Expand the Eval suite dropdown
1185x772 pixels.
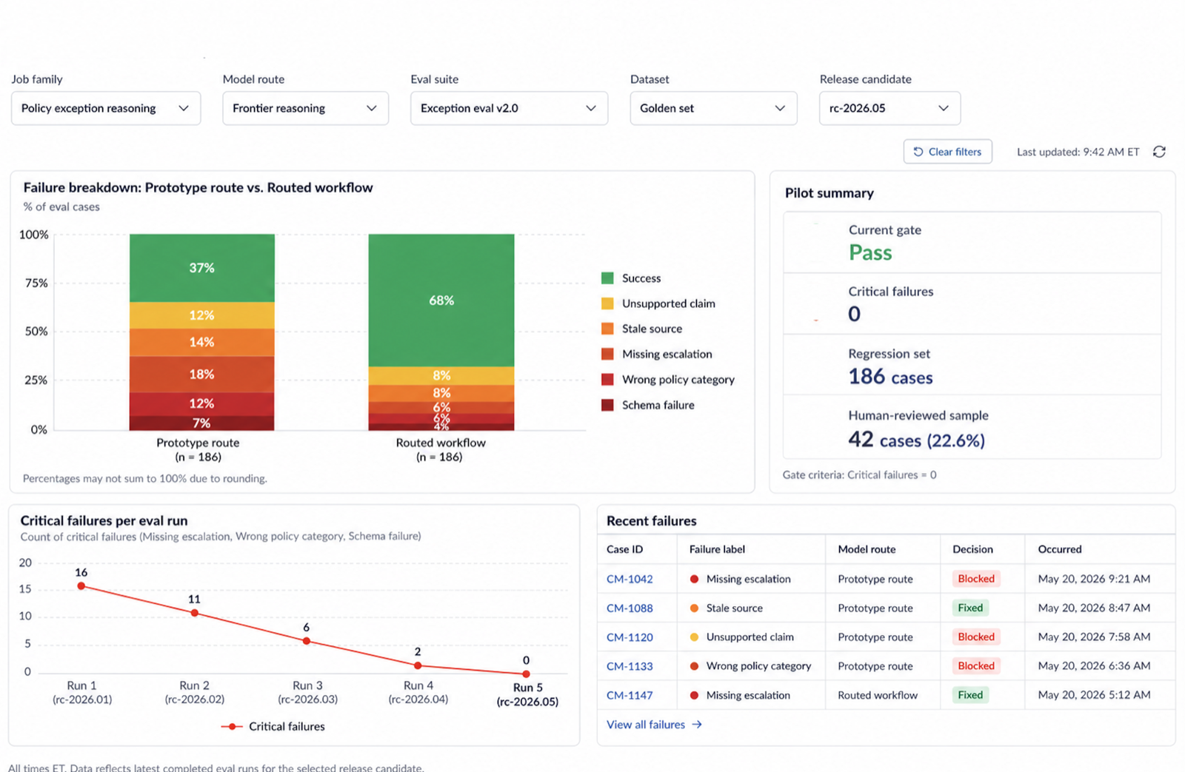tap(509, 108)
